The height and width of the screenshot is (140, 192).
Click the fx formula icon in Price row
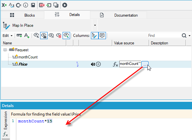coord(115,64)
